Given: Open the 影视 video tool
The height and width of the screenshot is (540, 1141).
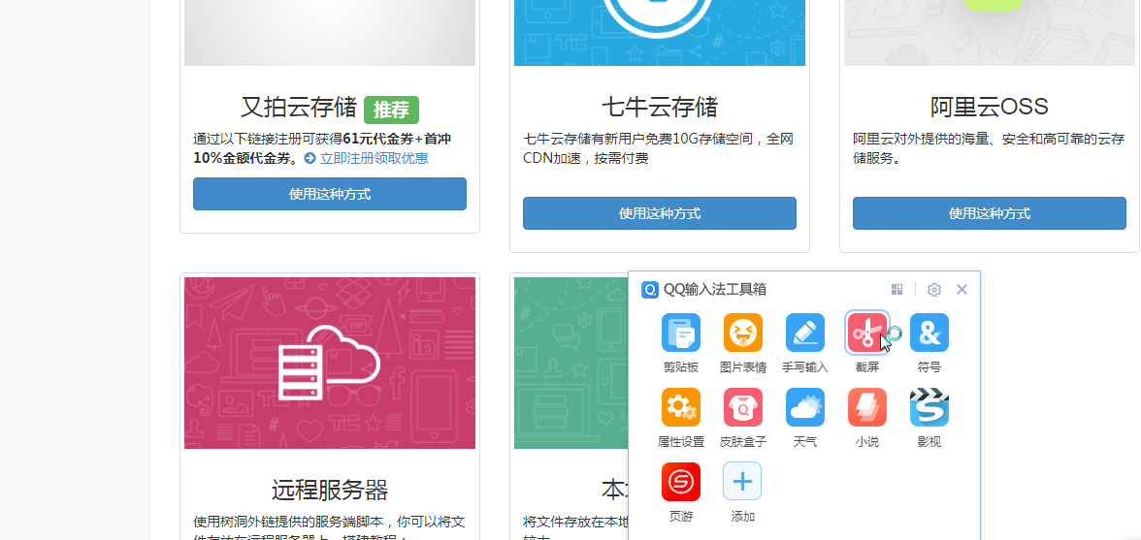Looking at the screenshot, I should coord(929,407).
